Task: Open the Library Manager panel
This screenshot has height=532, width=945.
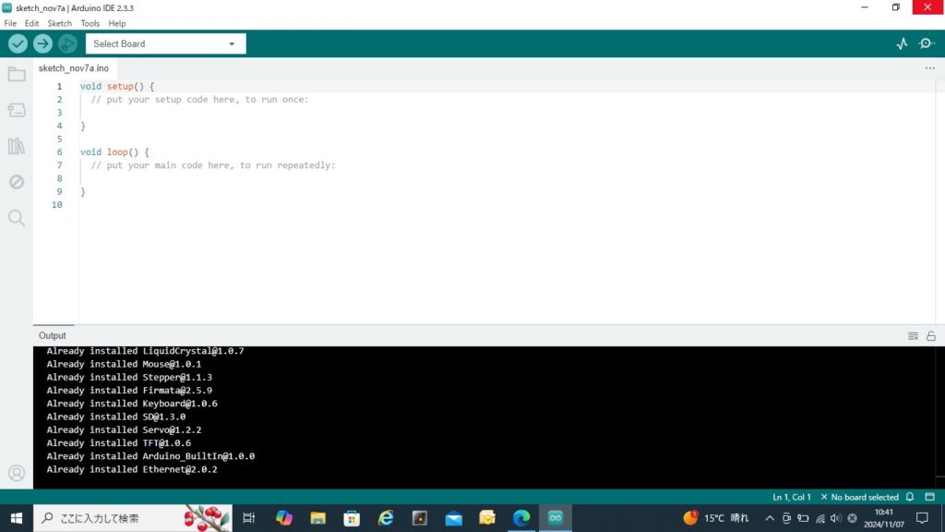Action: click(17, 146)
